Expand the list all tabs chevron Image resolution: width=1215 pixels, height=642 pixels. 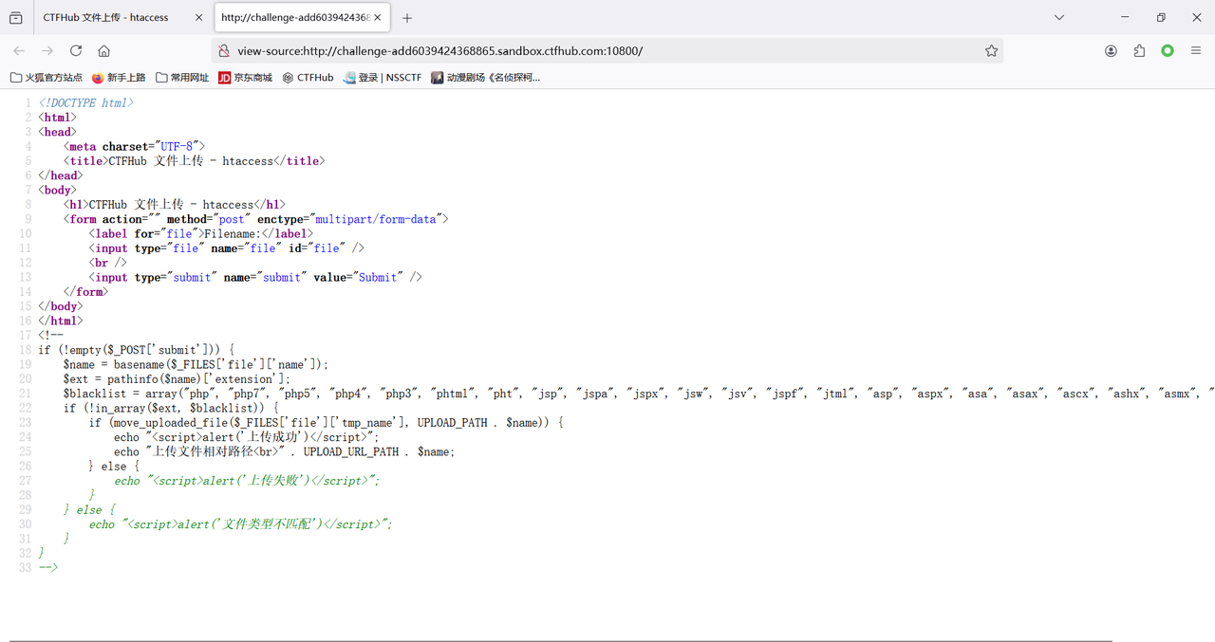[1059, 18]
